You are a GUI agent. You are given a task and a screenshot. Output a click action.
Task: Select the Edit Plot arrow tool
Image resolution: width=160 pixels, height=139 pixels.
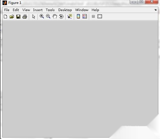(x=34, y=17)
